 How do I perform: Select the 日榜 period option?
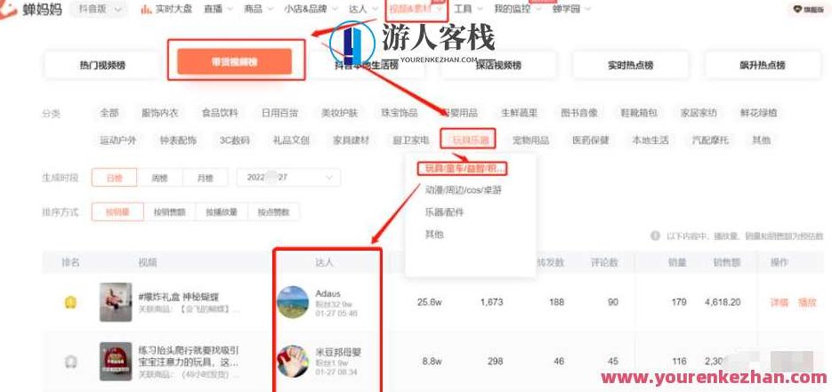pyautogui.click(x=114, y=178)
